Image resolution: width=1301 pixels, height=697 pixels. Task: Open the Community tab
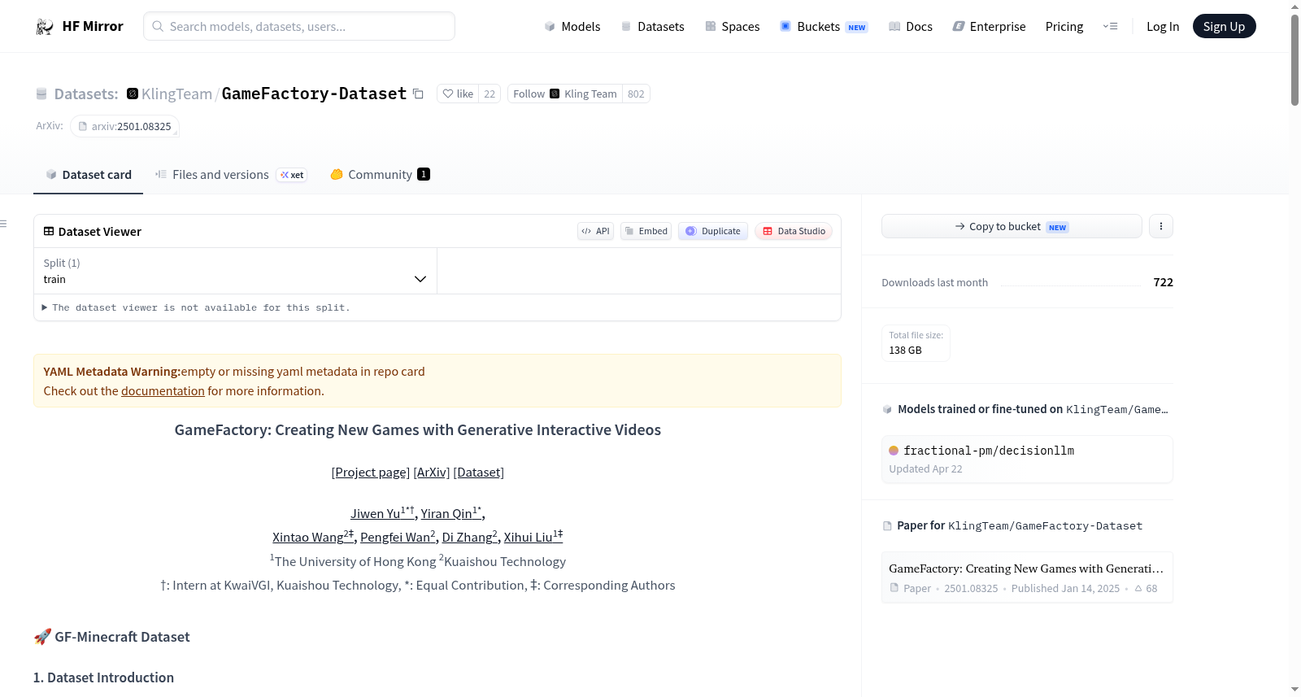380,174
